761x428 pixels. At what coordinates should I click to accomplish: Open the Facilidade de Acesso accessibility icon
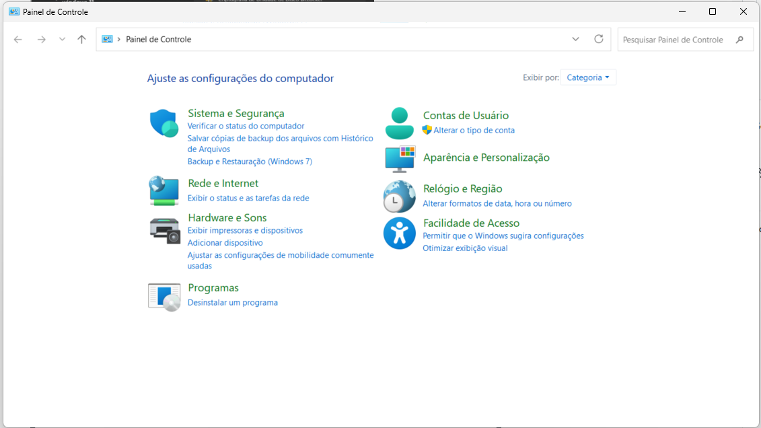[400, 234]
